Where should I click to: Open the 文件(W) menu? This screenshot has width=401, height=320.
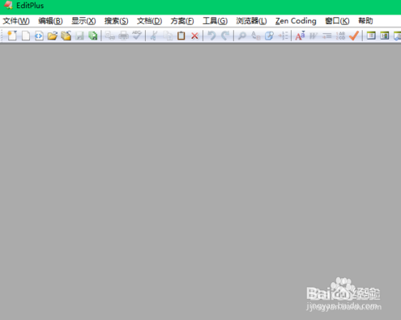point(16,21)
